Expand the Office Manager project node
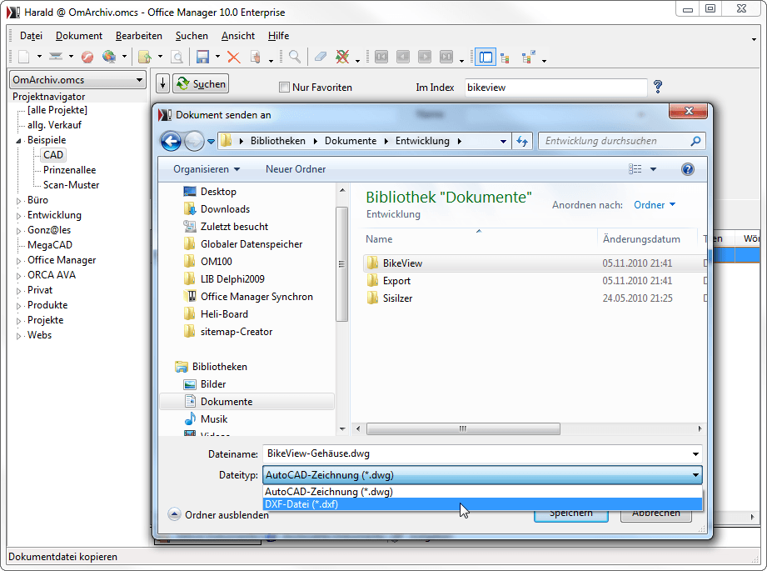Viewport: 767px width, 571px height. coord(18,261)
